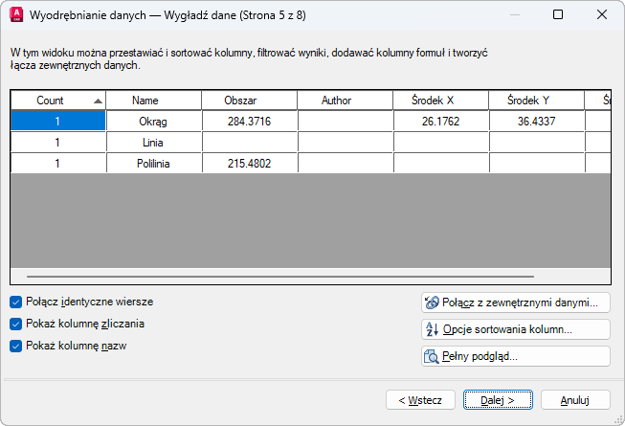Click the external data link icon

[432, 303]
